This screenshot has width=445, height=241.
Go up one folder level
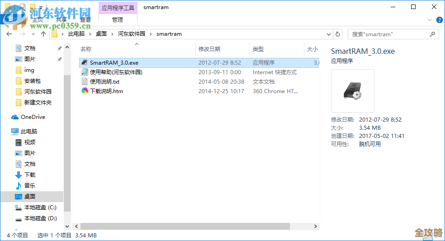tap(43, 34)
